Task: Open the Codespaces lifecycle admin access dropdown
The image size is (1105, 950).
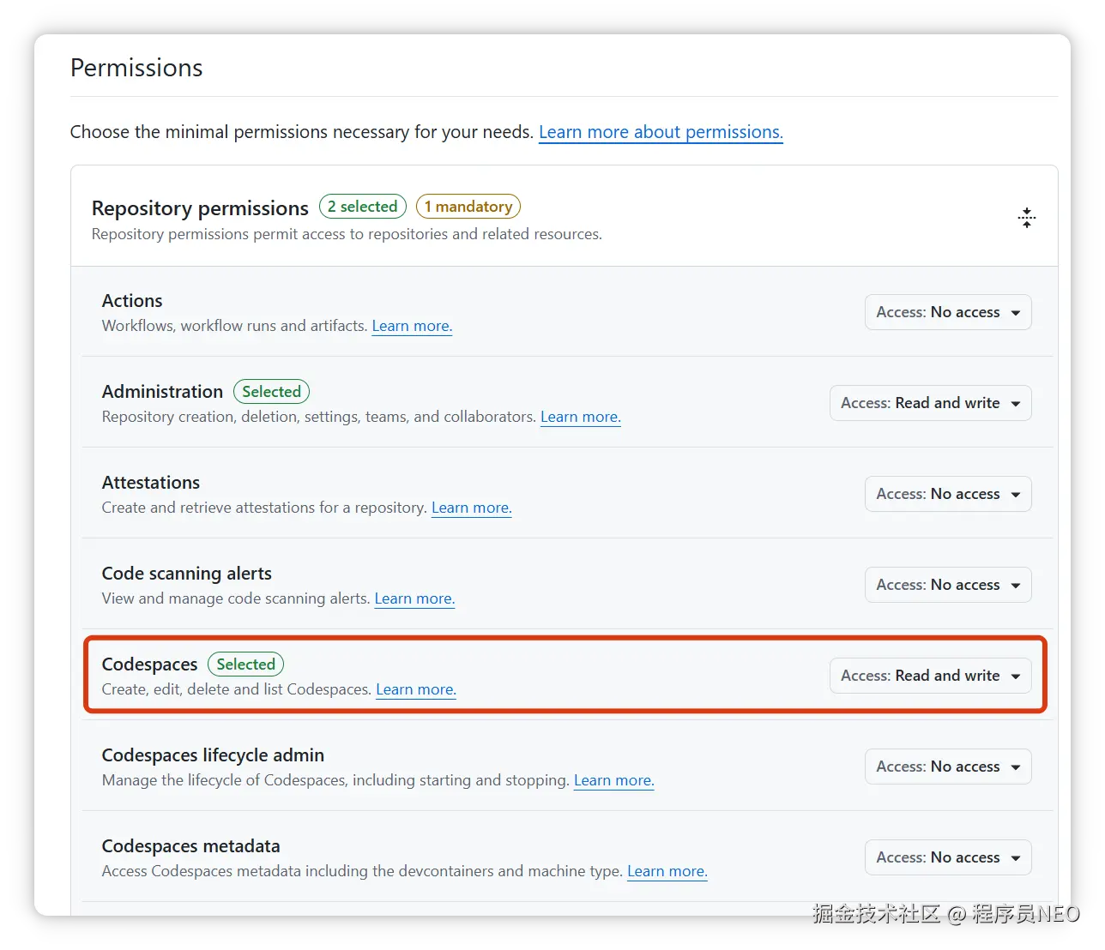Action: (947, 767)
